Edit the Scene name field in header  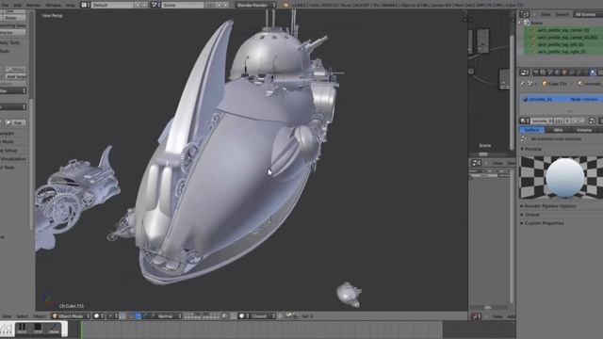tap(183, 6)
